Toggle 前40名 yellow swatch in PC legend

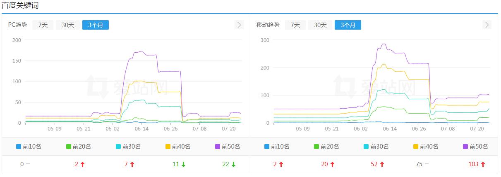[x=168, y=147]
